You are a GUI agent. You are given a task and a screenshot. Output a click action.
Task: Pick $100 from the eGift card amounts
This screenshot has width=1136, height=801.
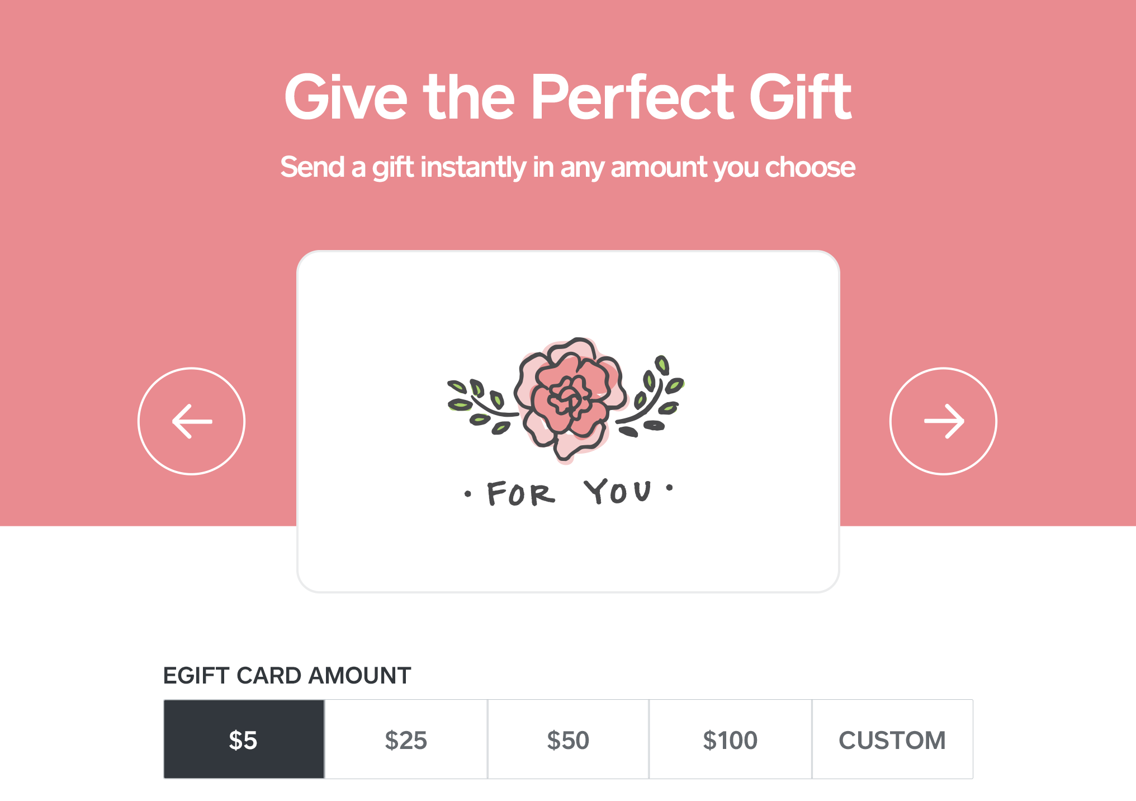(730, 739)
